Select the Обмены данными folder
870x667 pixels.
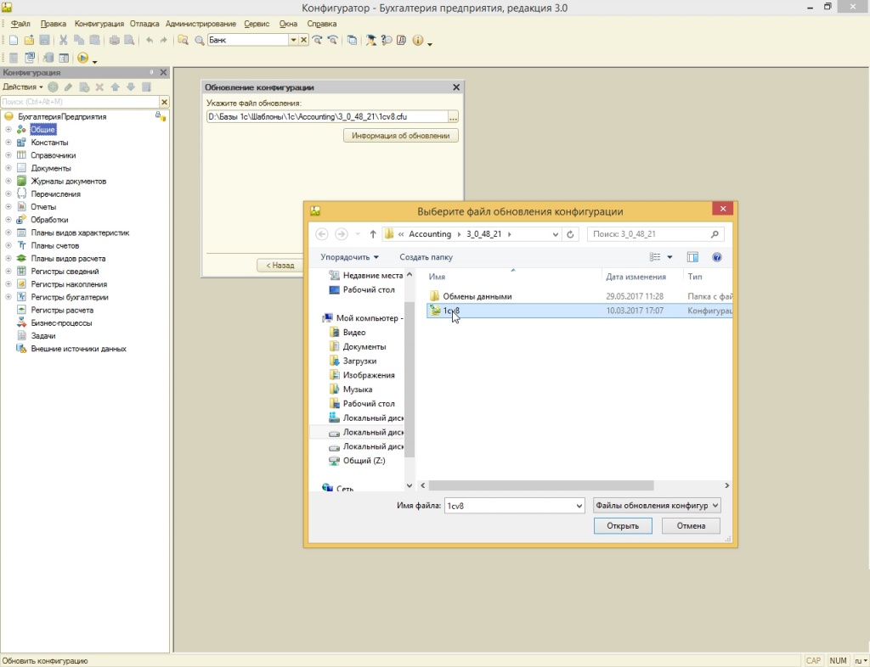point(477,296)
